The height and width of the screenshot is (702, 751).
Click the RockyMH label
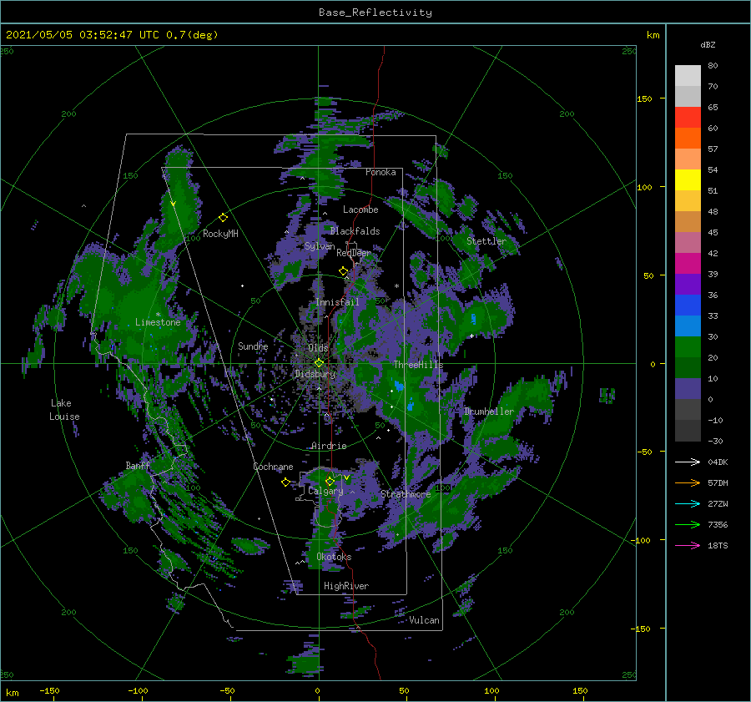pyautogui.click(x=220, y=234)
